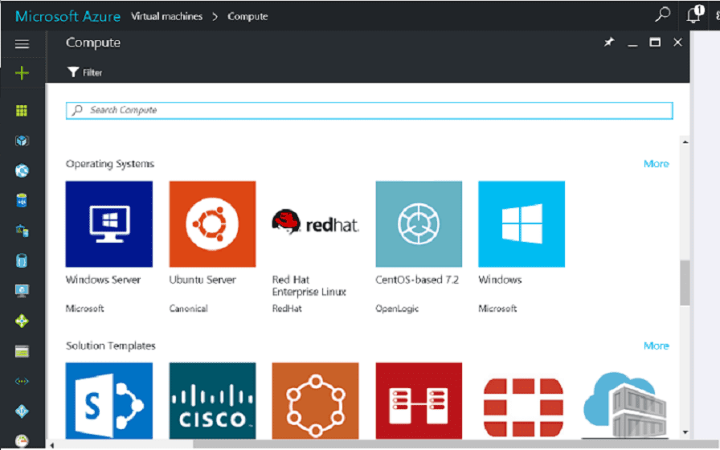The image size is (720, 450).
Task: Click the green plus New icon
Action: pyautogui.click(x=22, y=72)
